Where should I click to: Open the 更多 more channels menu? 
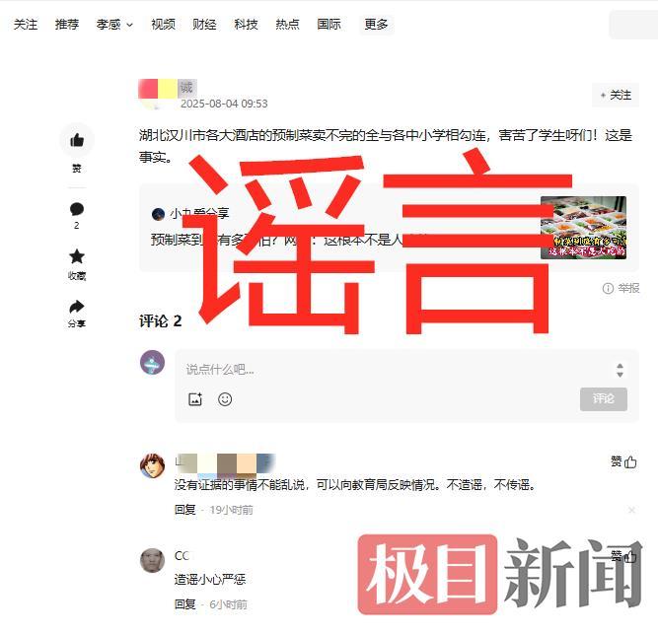click(376, 25)
